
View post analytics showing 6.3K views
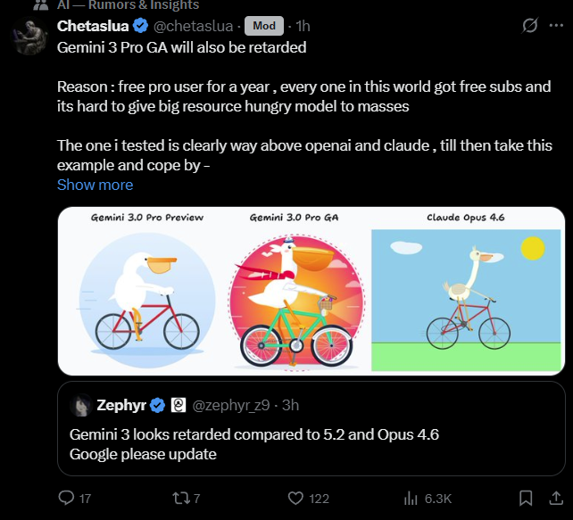pos(412,498)
